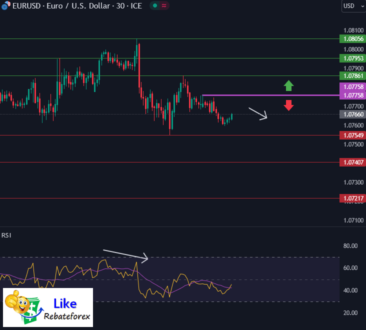The width and height of the screenshot is (366, 330).
Task: Click the current price label 1.07660
Action: click(x=352, y=114)
